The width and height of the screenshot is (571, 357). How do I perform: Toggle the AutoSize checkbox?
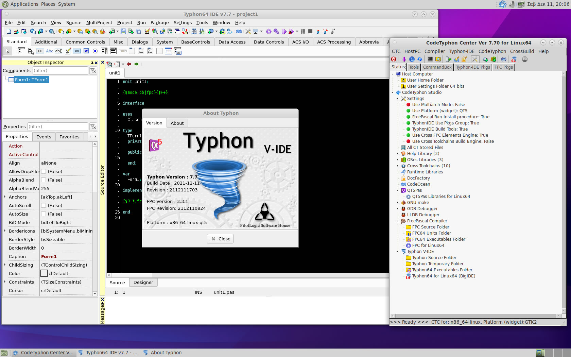[44, 214]
